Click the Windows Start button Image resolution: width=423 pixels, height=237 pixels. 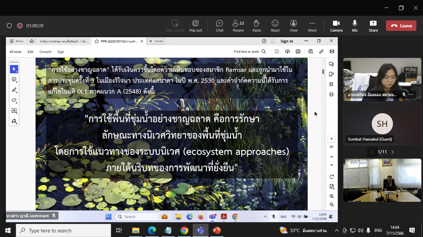click(8, 230)
